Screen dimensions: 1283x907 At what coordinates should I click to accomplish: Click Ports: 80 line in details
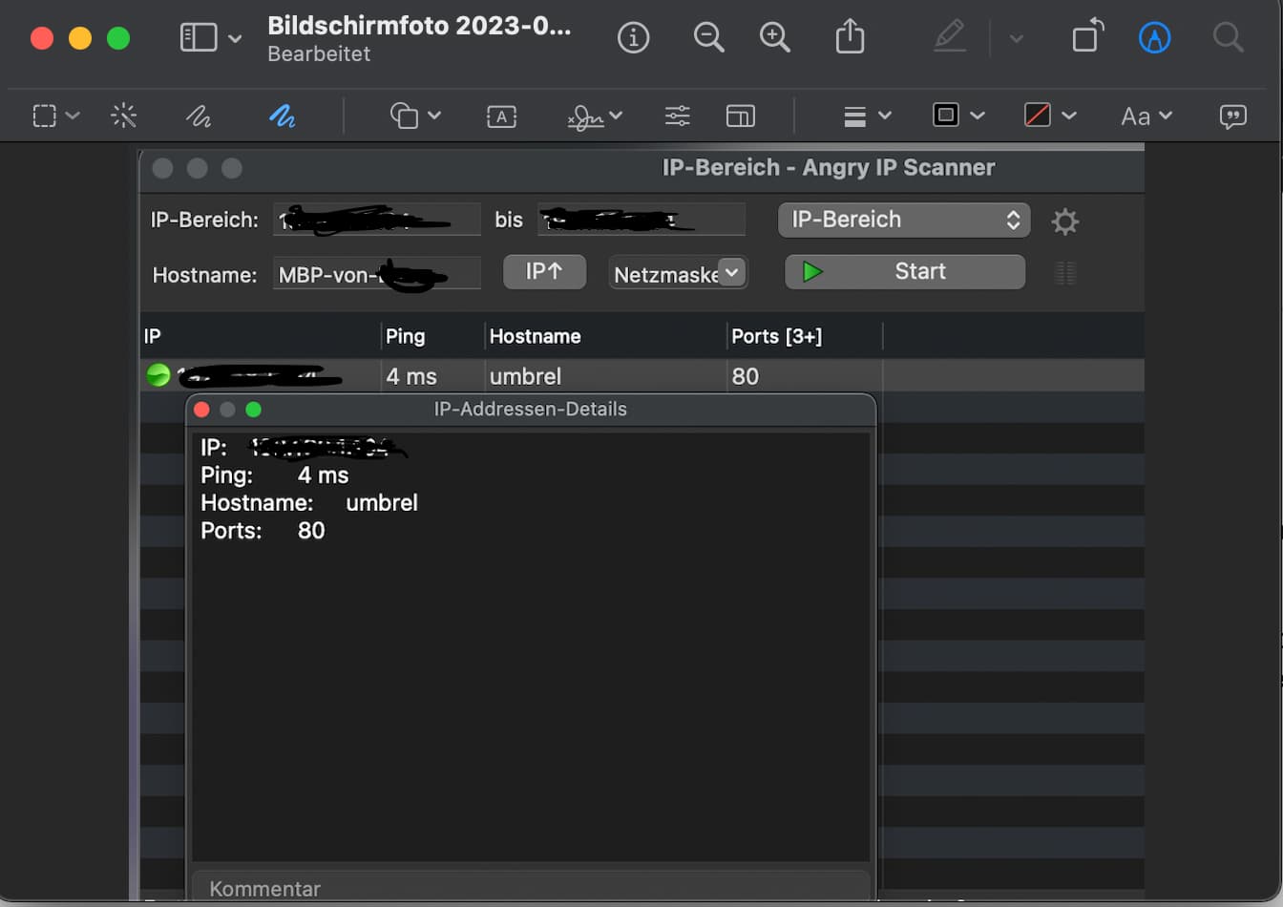tap(263, 531)
